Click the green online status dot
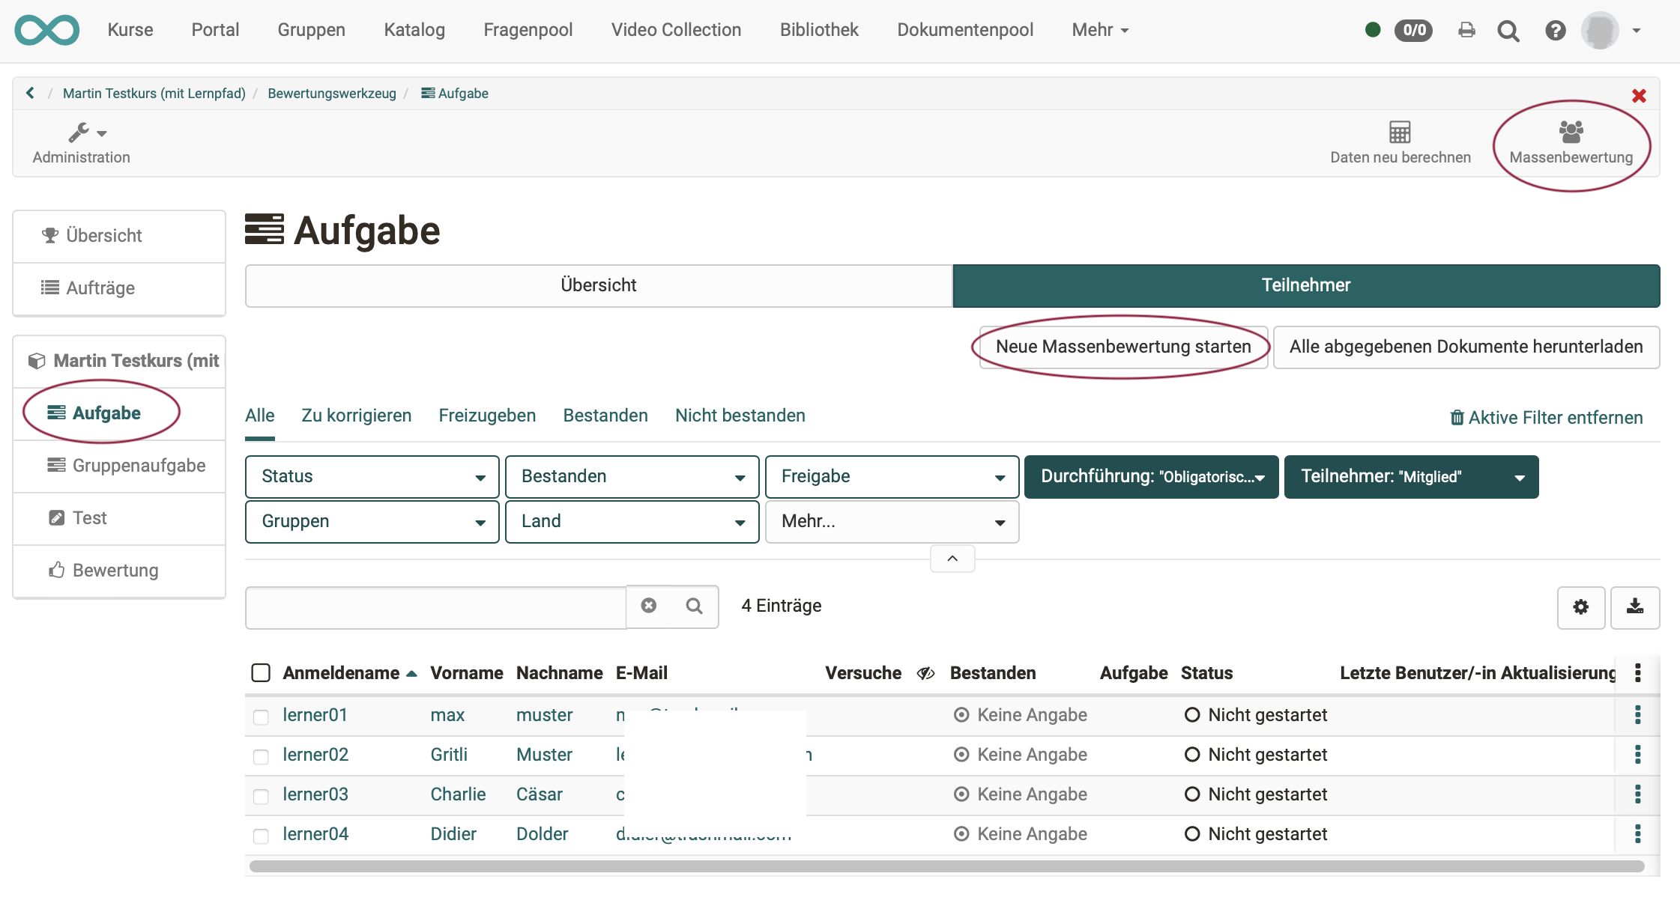This screenshot has width=1680, height=906. pyautogui.click(x=1373, y=30)
